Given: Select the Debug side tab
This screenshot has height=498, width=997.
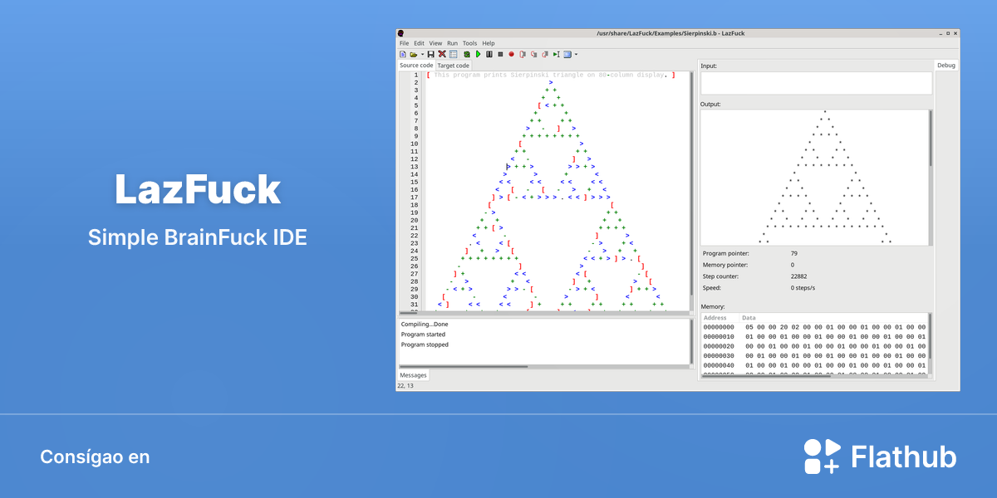Looking at the screenshot, I should pos(945,65).
